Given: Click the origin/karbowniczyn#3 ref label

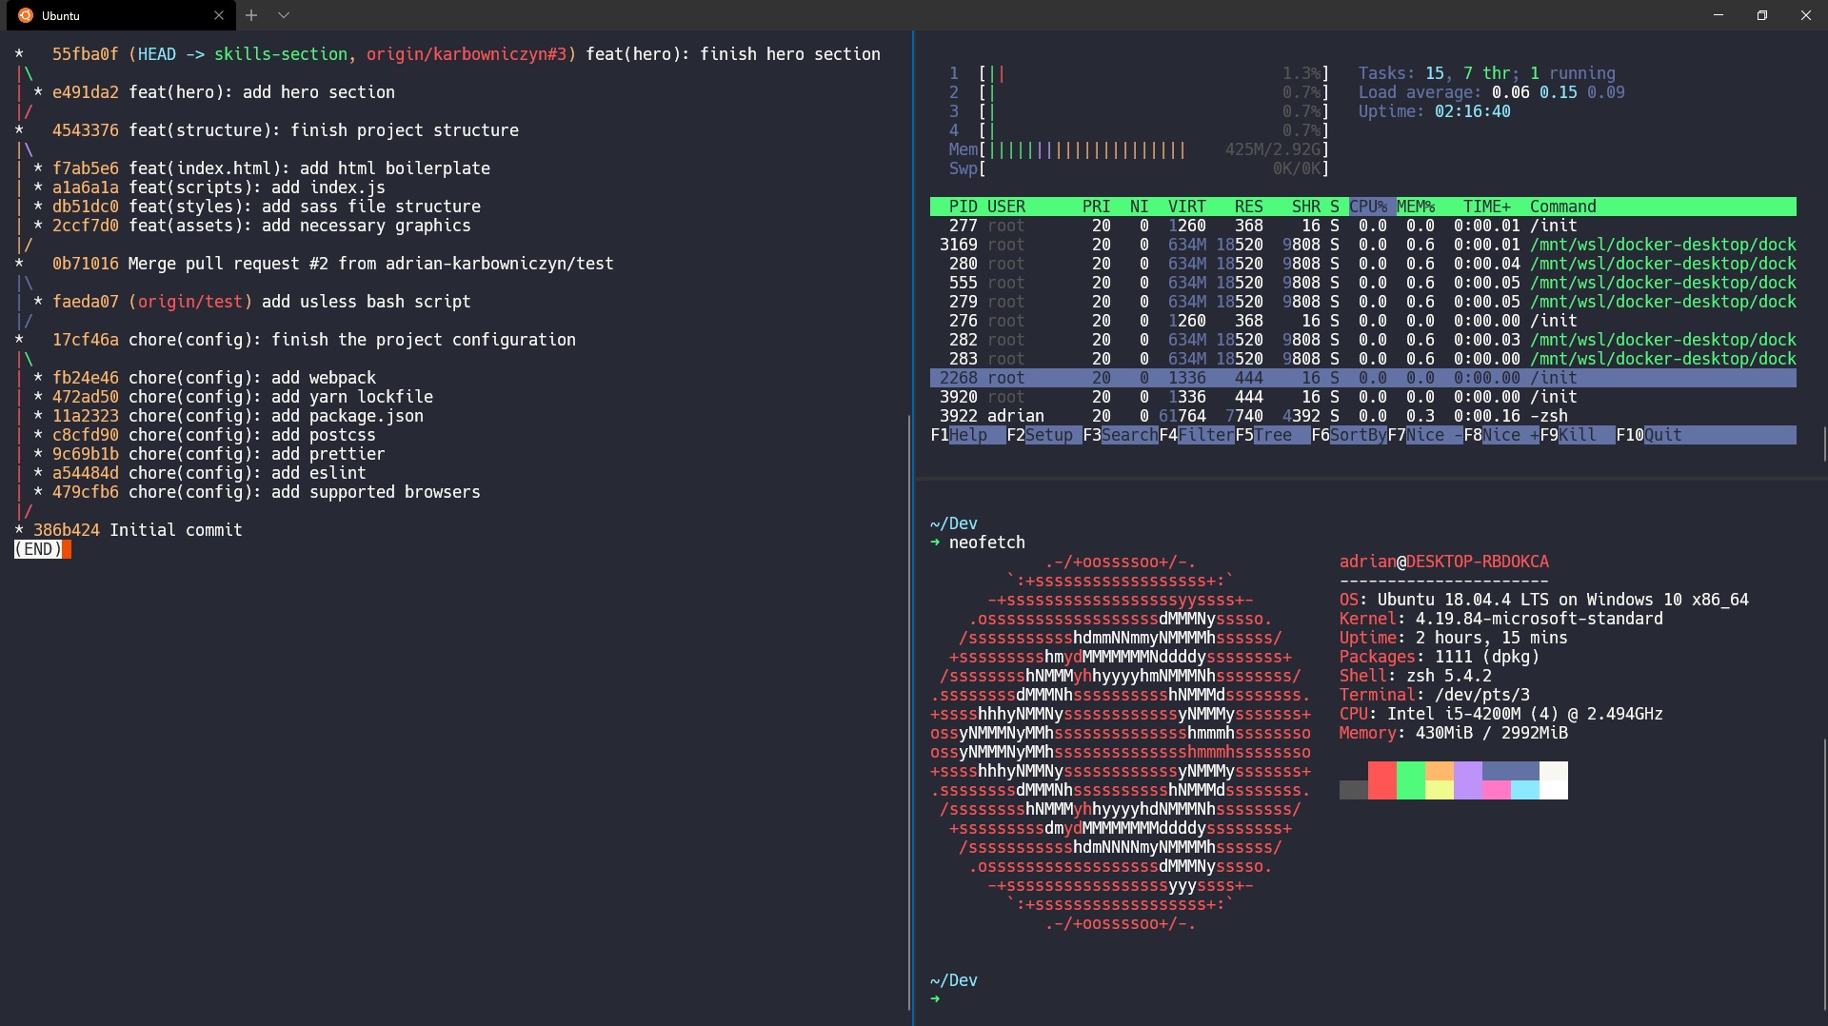Looking at the screenshot, I should [x=467, y=54].
